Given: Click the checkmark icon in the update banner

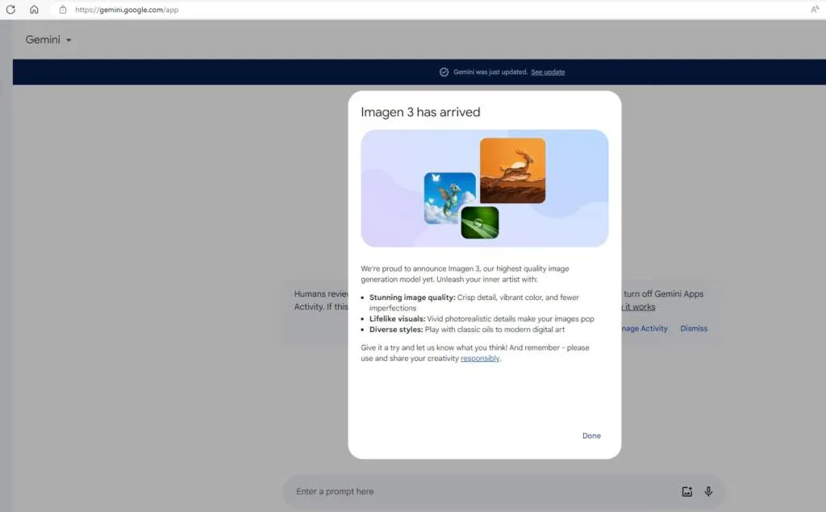Looking at the screenshot, I should 444,73.
